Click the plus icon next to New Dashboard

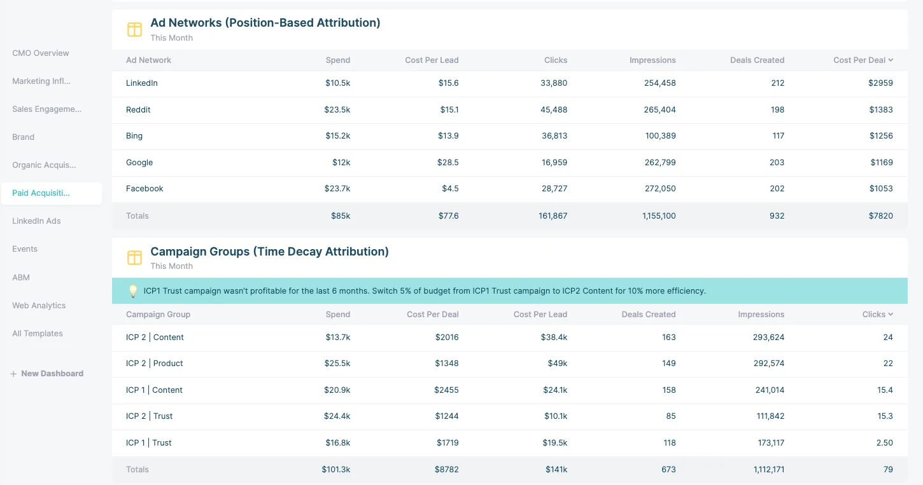pos(13,373)
